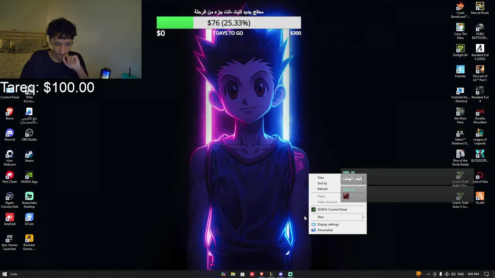Select the Resident Evil 4 (2005) icon
This screenshot has height=278, width=495.
[480, 53]
